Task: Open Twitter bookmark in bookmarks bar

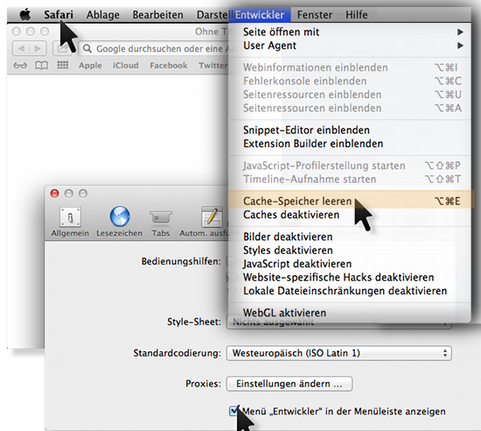Action: click(x=213, y=66)
